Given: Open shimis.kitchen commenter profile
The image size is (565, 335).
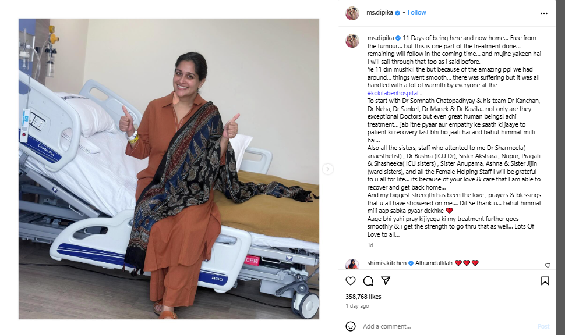Looking at the screenshot, I should [387, 263].
